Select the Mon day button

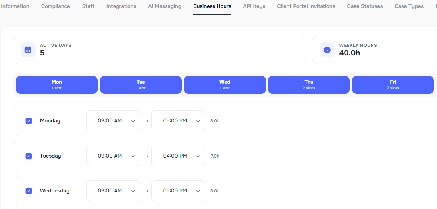57,85
